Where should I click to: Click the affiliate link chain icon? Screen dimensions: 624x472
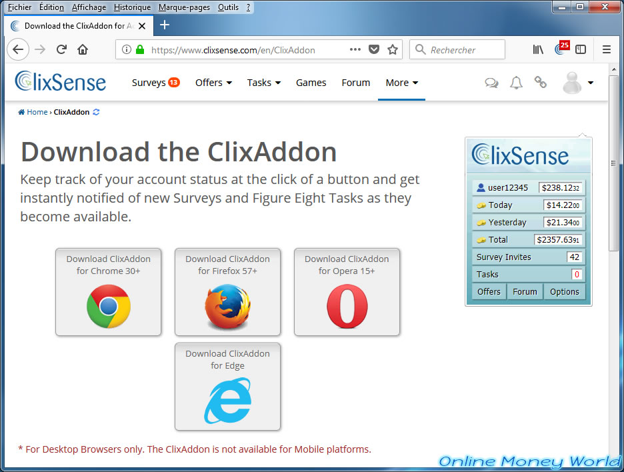tap(541, 83)
